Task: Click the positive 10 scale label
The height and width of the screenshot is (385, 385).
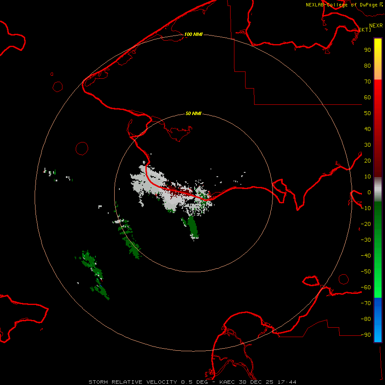Action: (x=367, y=177)
